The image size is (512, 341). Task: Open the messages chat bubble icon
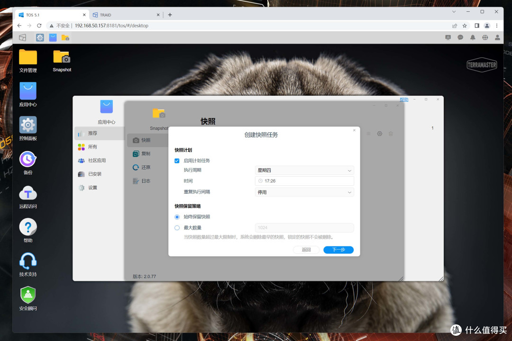click(460, 37)
